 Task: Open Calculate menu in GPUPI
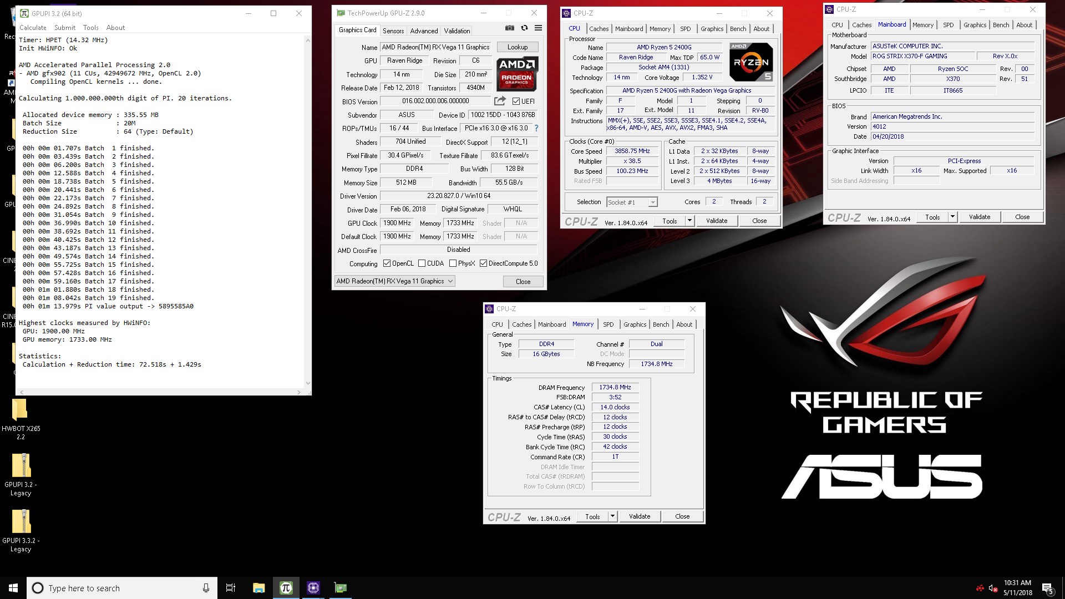point(33,28)
